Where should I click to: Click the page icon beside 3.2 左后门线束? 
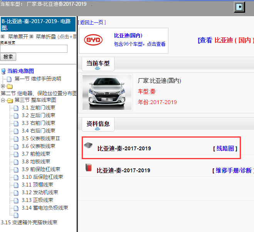(16, 116)
